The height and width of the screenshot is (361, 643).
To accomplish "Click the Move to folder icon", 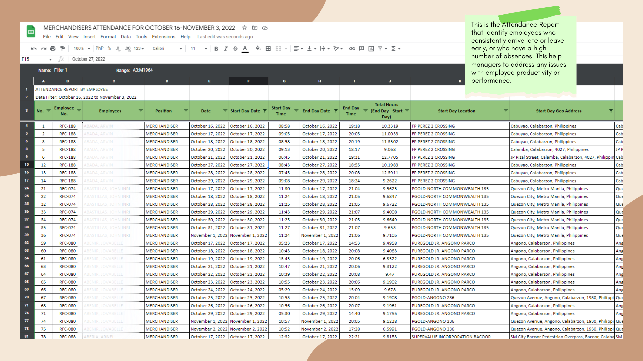I will pyautogui.click(x=255, y=28).
